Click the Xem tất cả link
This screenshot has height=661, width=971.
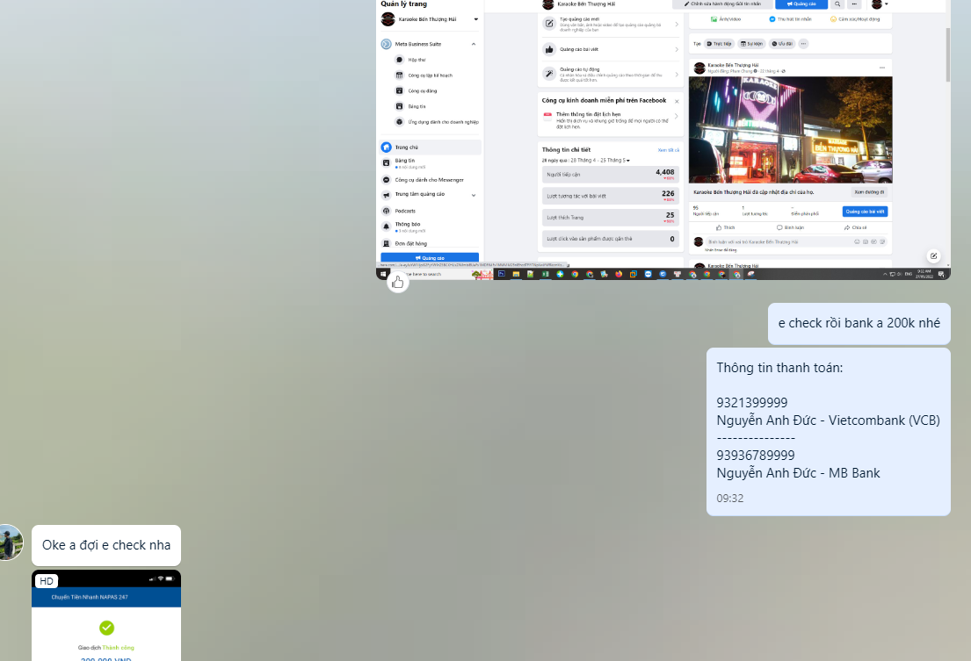pos(669,150)
